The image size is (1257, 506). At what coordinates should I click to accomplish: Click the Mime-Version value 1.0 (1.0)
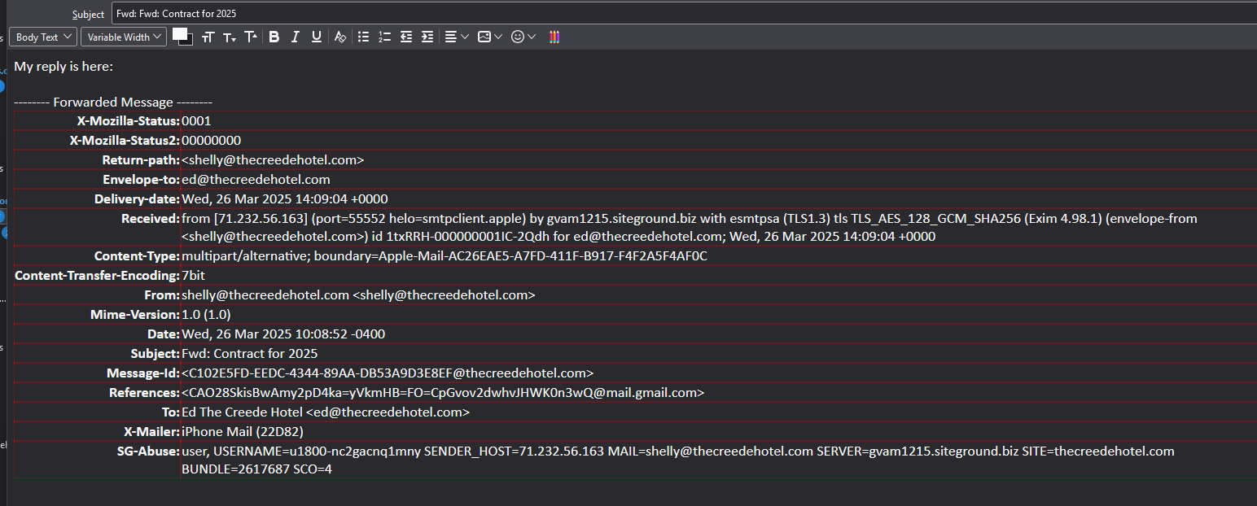click(206, 315)
